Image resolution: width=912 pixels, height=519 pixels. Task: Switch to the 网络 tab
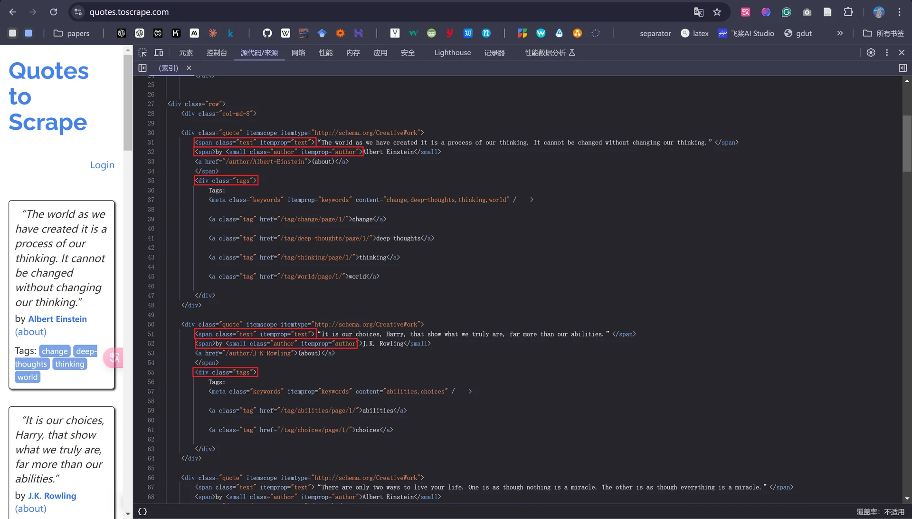298,53
